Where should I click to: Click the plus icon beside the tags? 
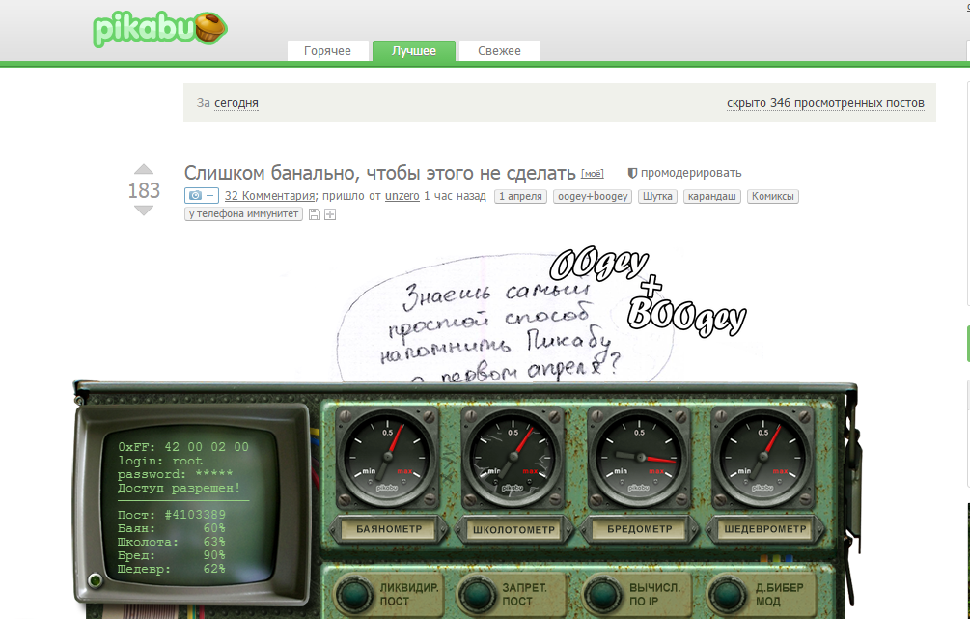click(330, 214)
